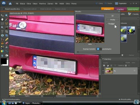Viewport: 140px width, 105px height.
Task: Open the Edycja menu
Action: click(x=22, y=3)
